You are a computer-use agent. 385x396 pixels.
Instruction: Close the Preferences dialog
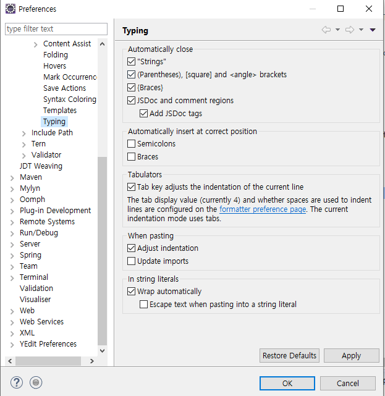[369, 9]
